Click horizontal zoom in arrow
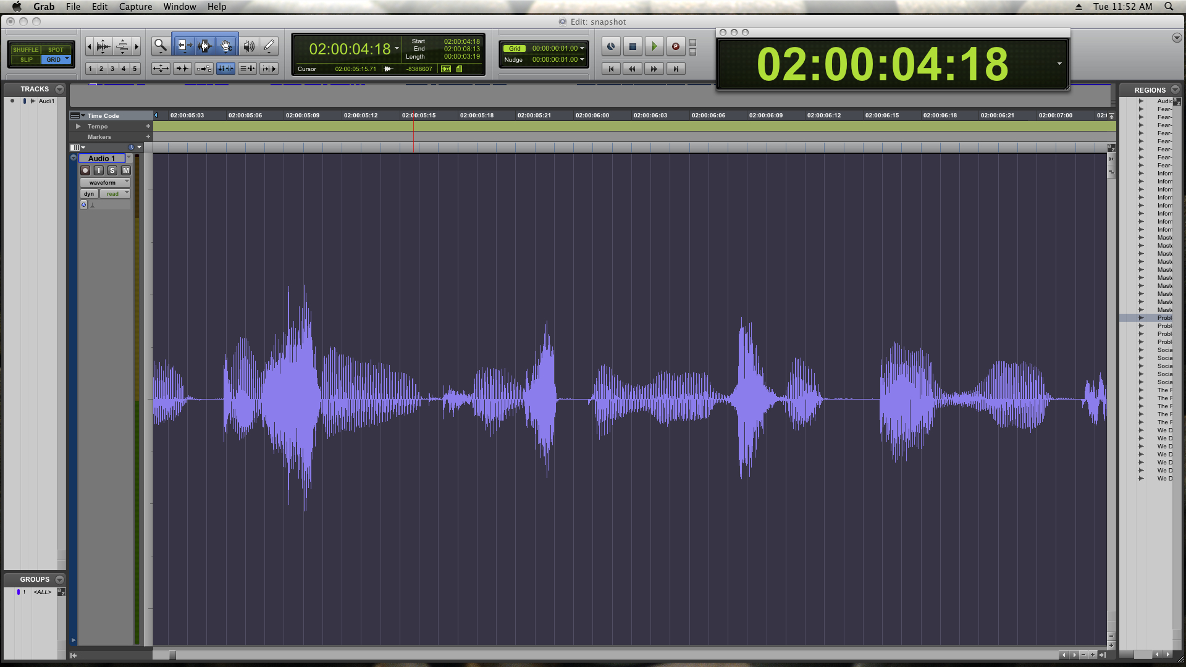 coord(137,46)
